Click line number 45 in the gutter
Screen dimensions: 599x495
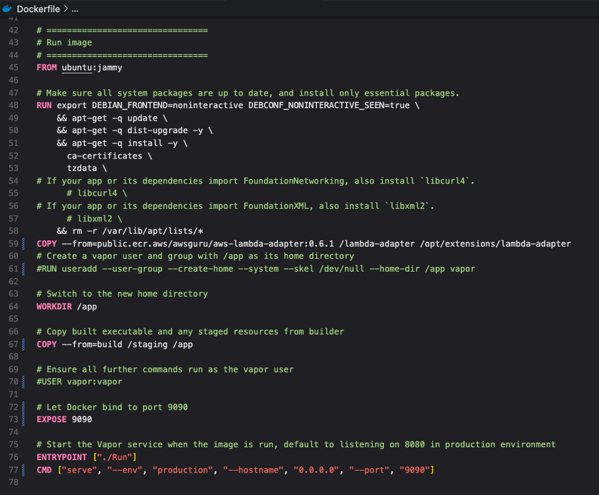[x=13, y=67]
